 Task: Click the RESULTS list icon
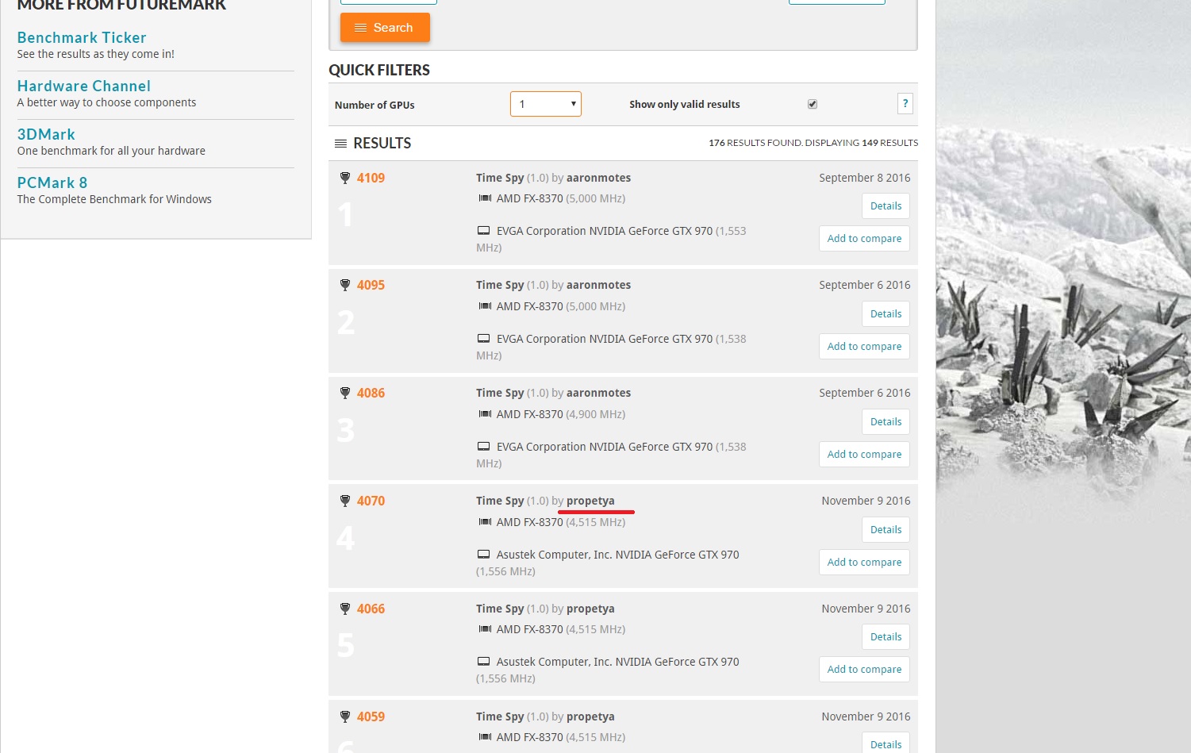pyautogui.click(x=340, y=144)
